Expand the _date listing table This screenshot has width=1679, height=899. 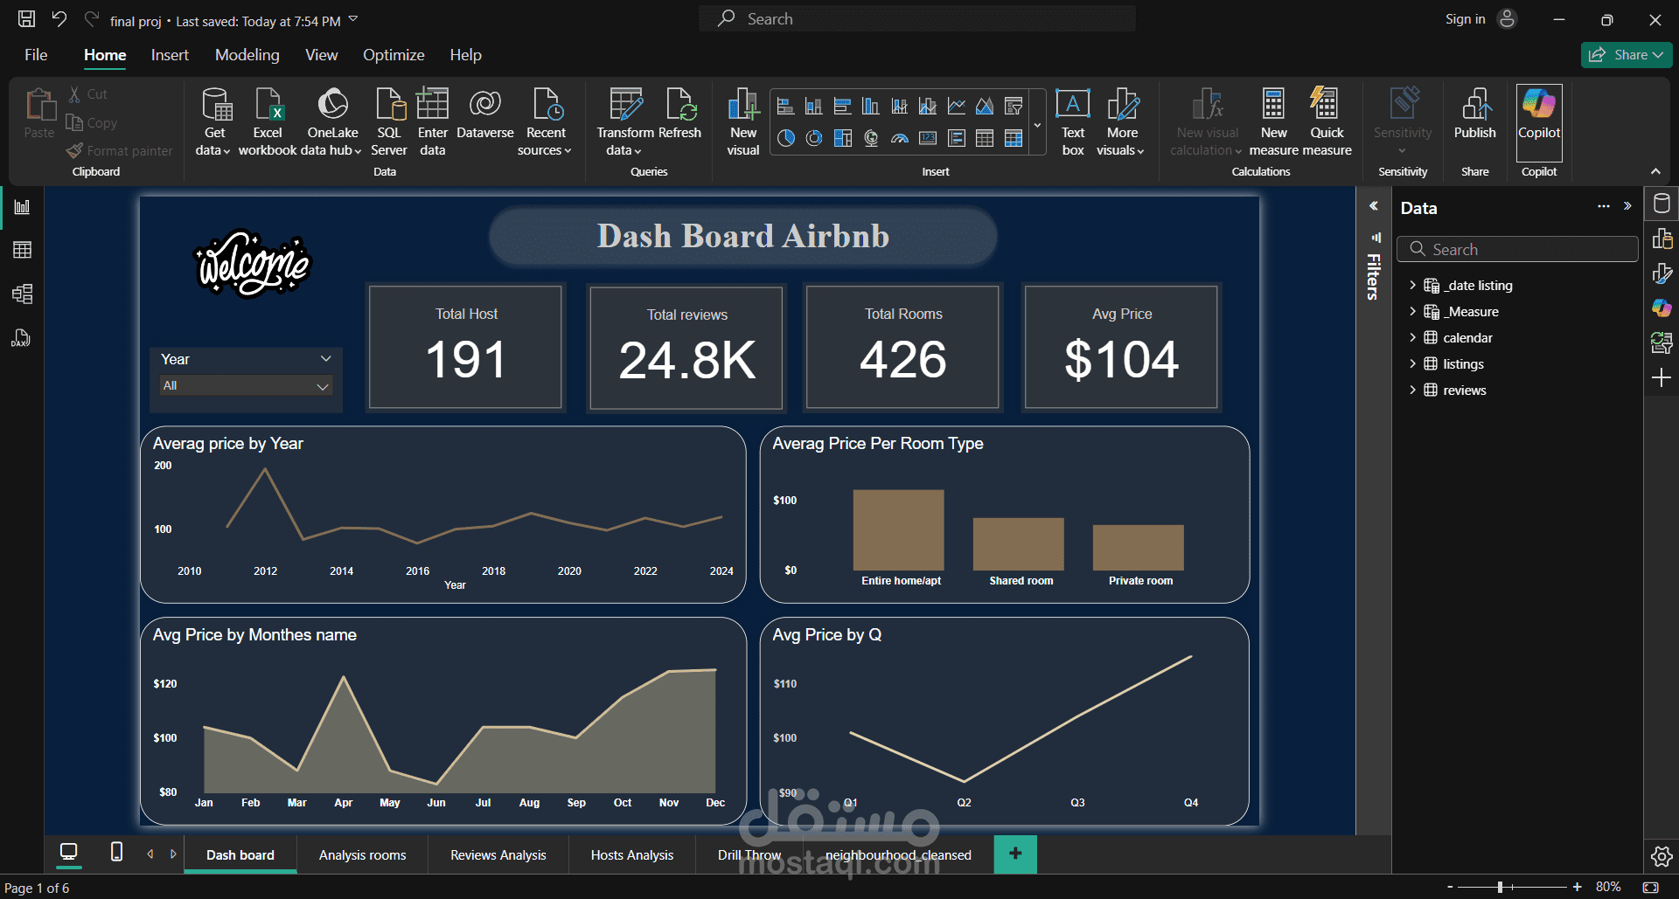point(1412,285)
